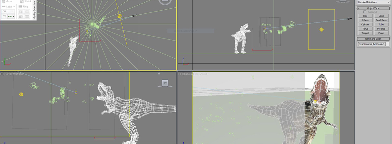This screenshot has width=392, height=144.
Task: Collapse the Name and Color rollout
Action: point(359,39)
